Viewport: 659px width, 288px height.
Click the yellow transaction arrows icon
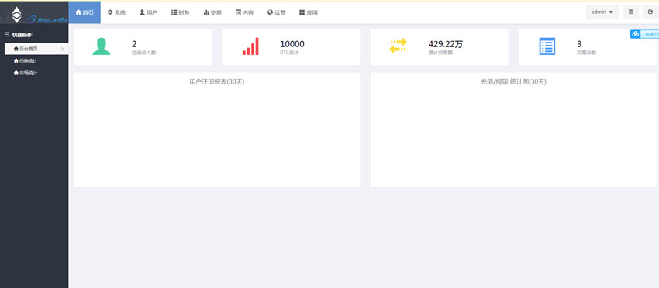398,46
